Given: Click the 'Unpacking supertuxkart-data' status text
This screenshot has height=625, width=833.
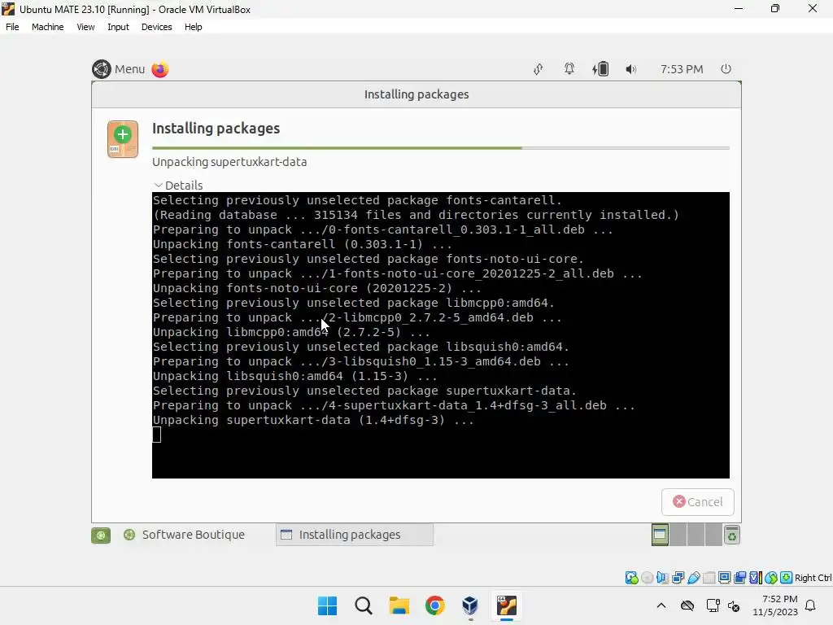Looking at the screenshot, I should [229, 162].
